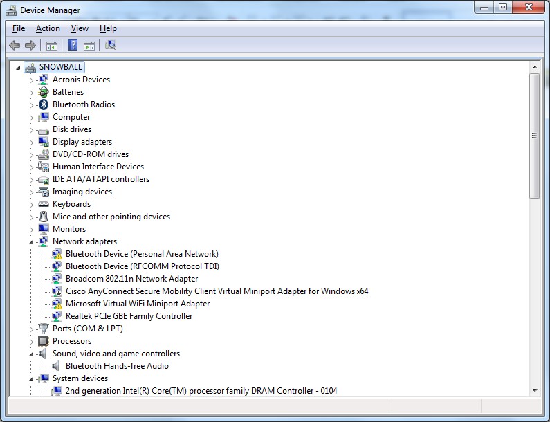Select the Computer category label
The height and width of the screenshot is (422, 550).
71,117
